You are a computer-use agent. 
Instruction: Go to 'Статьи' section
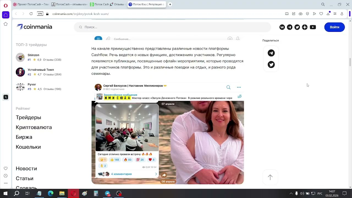point(24,178)
